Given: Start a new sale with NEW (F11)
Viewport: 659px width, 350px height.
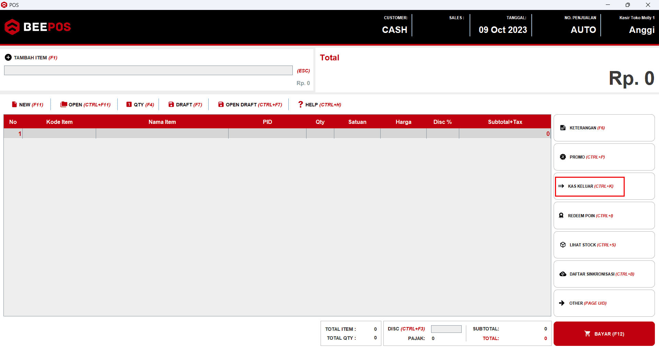Looking at the screenshot, I should 28,105.
